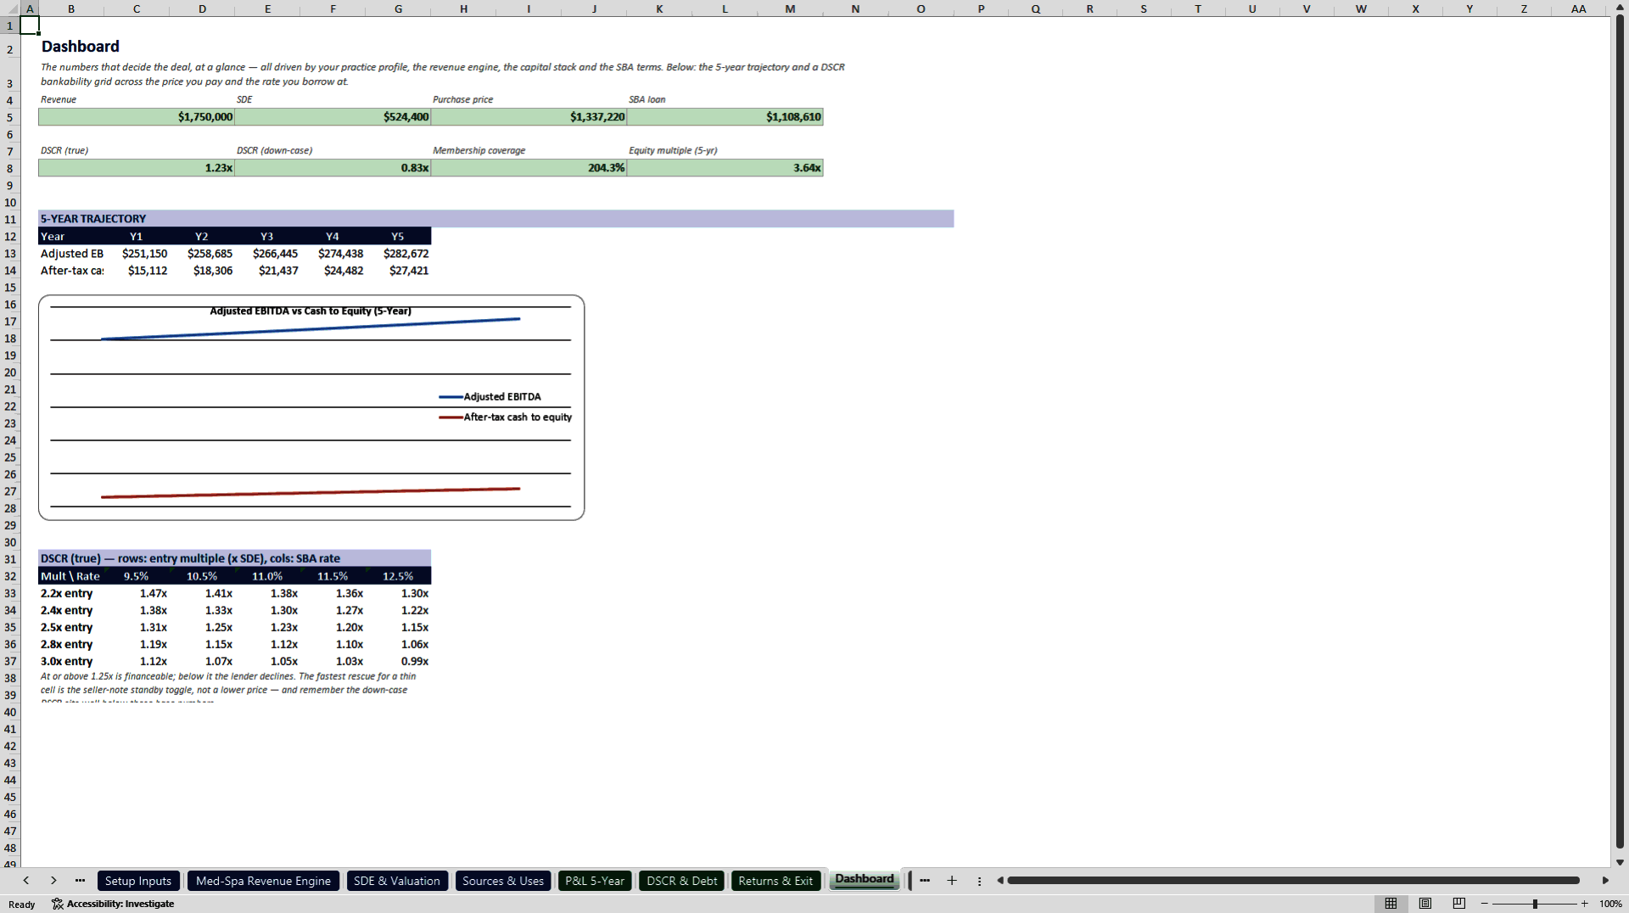Select 5-YEAR TRAJECTORY section header
Screen dimensions: 1629x913
(496, 219)
